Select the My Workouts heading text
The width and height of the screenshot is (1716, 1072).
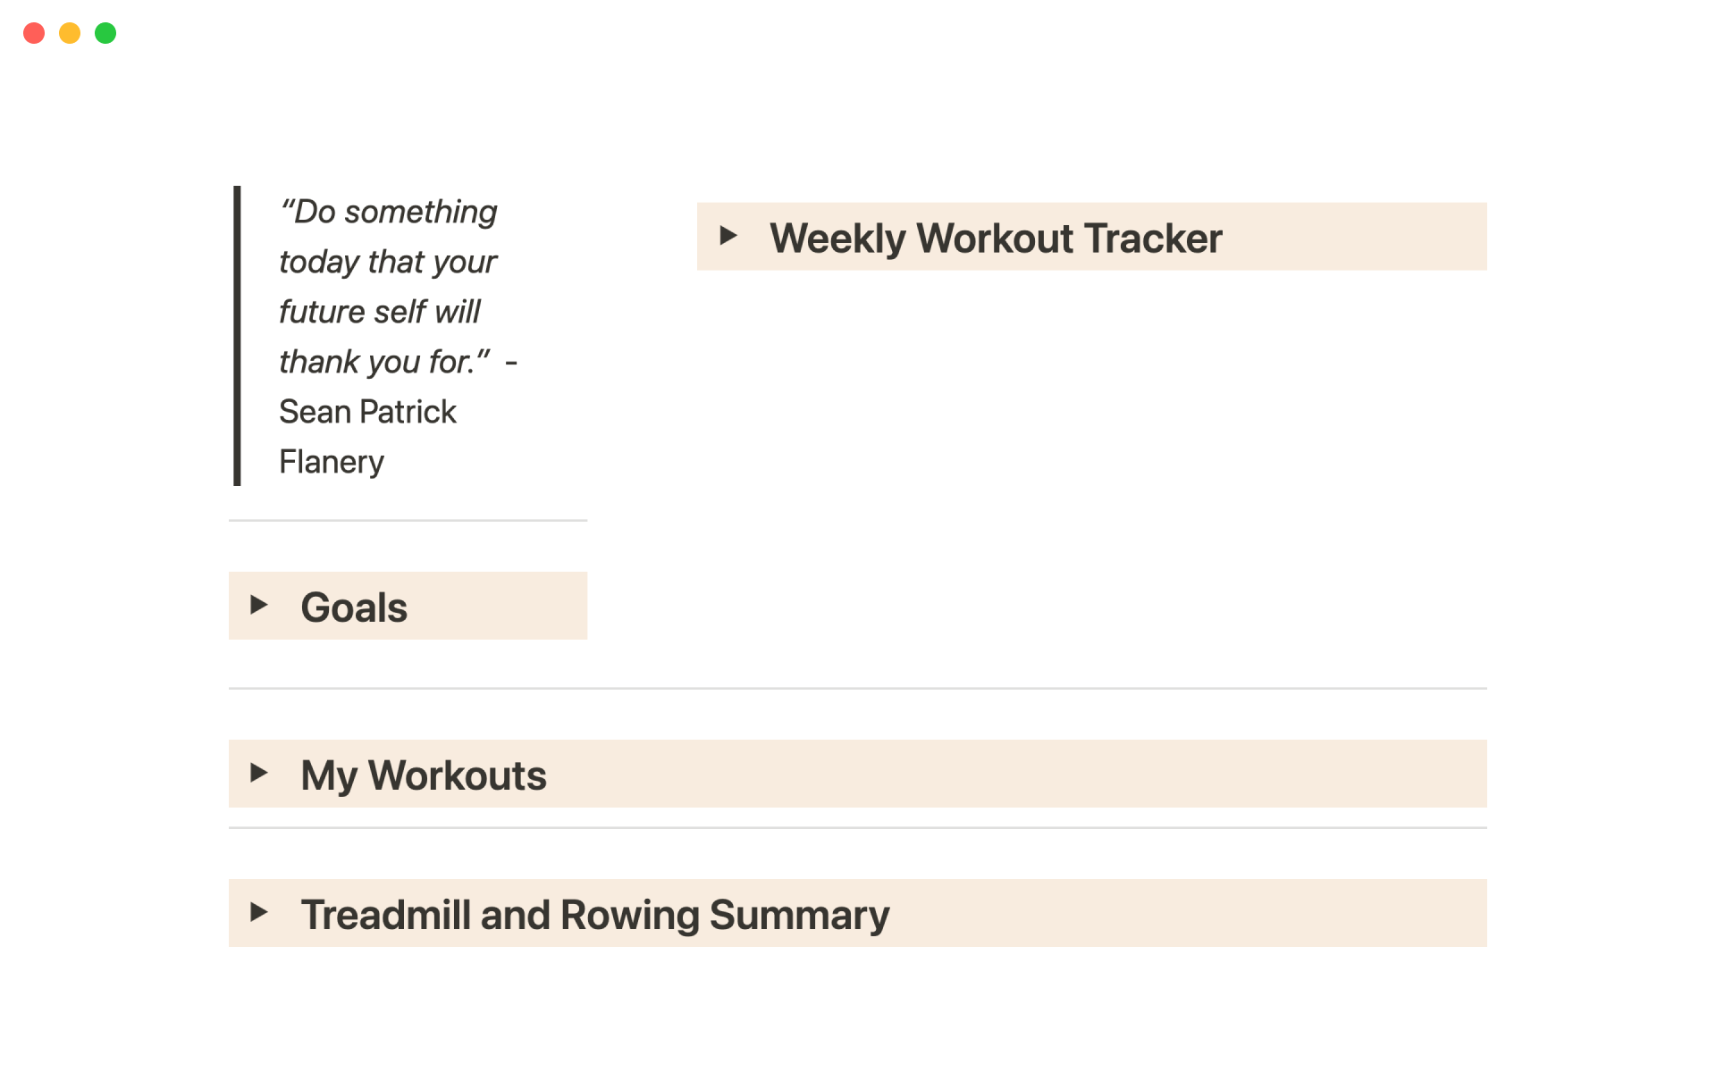pos(424,775)
